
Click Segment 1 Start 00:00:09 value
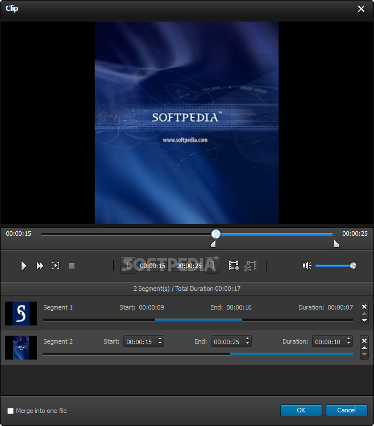[x=151, y=307]
